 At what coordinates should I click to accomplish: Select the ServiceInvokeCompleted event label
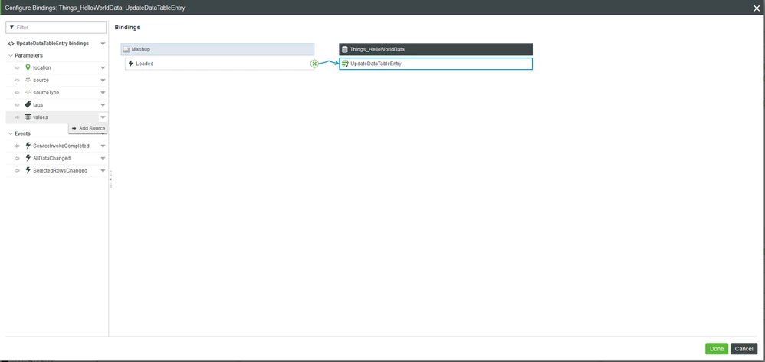(61, 146)
